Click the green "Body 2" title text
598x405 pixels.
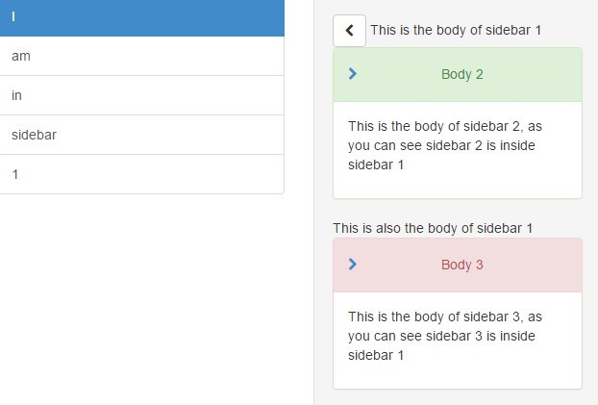[461, 74]
